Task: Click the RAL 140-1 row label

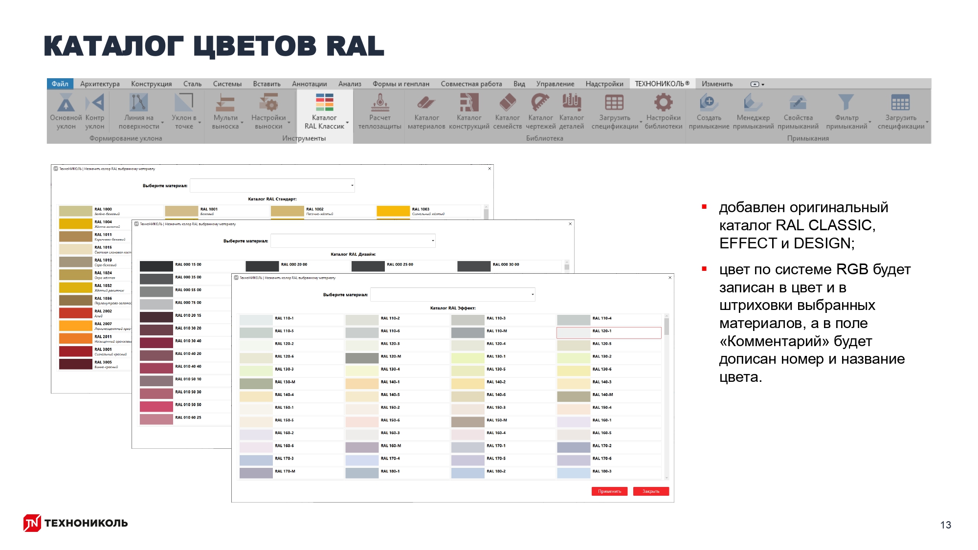Action: click(390, 382)
